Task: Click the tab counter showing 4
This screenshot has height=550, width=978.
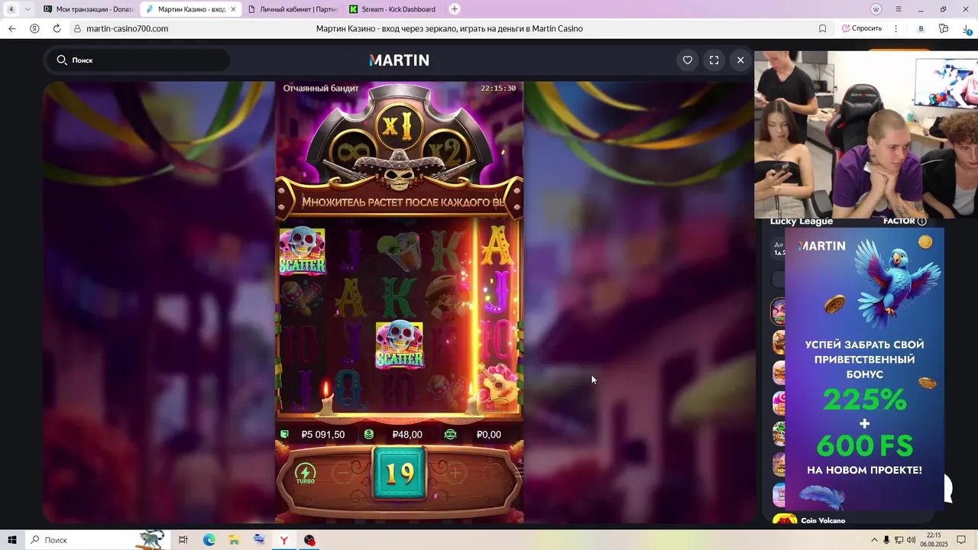Action: [x=11, y=9]
